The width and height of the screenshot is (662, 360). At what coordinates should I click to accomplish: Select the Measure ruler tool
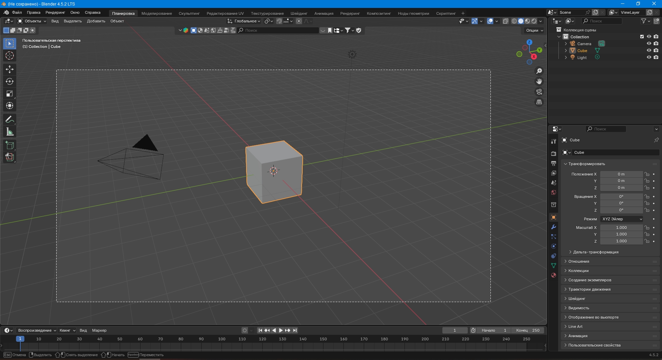pos(10,132)
